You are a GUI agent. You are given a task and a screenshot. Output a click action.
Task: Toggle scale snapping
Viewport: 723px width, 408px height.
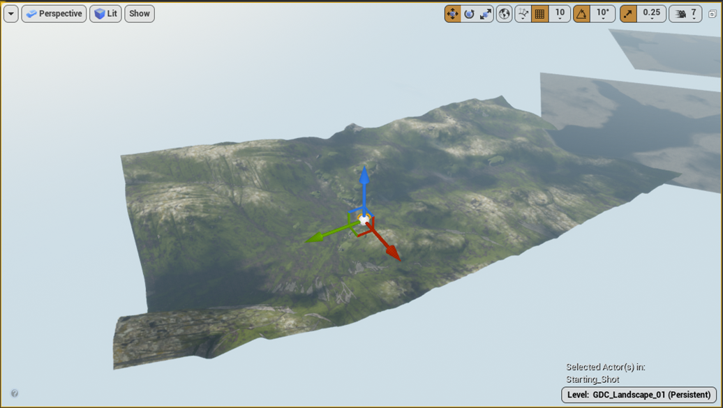pos(628,14)
